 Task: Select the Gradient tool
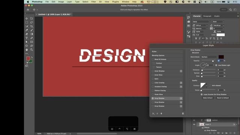click(31, 34)
